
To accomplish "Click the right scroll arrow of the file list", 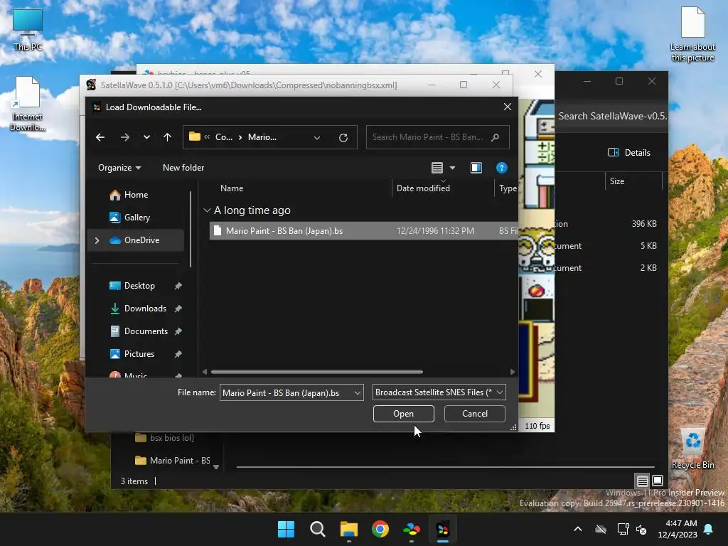I will [512, 372].
